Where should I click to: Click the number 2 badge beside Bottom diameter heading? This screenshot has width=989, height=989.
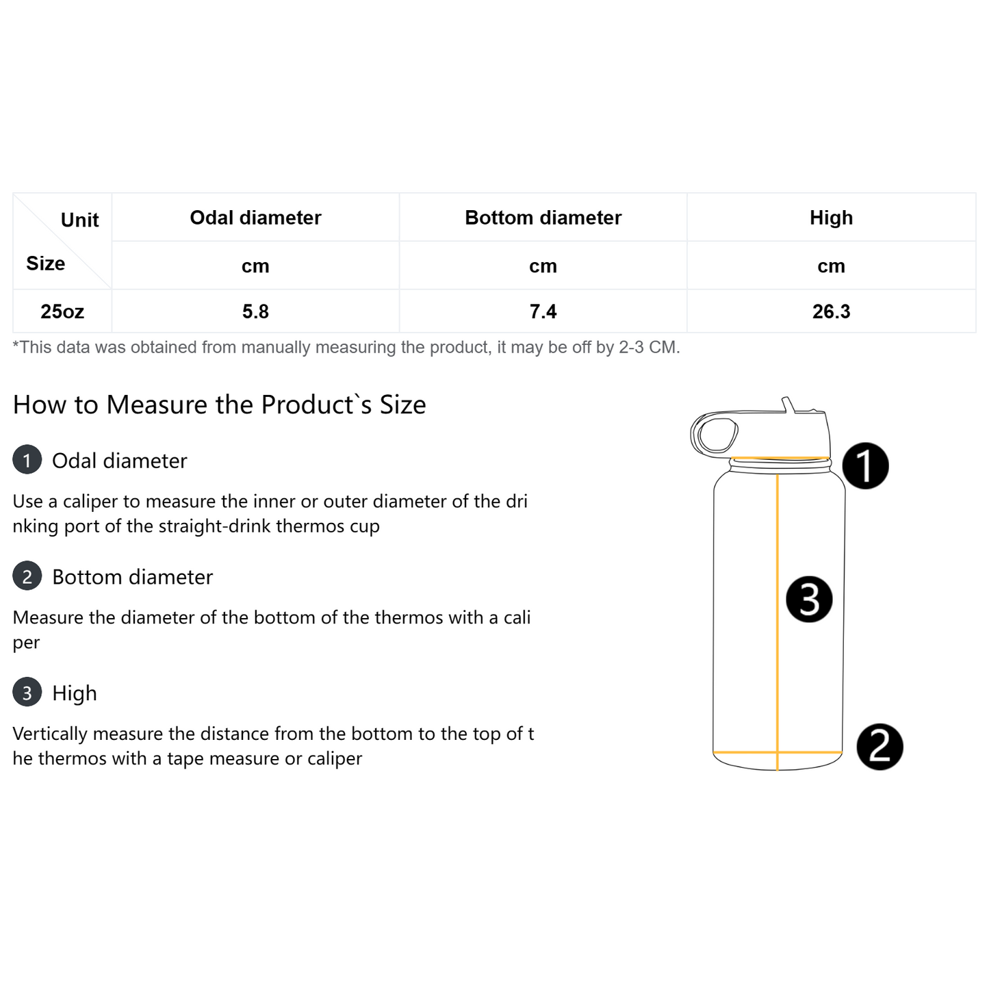(x=27, y=576)
